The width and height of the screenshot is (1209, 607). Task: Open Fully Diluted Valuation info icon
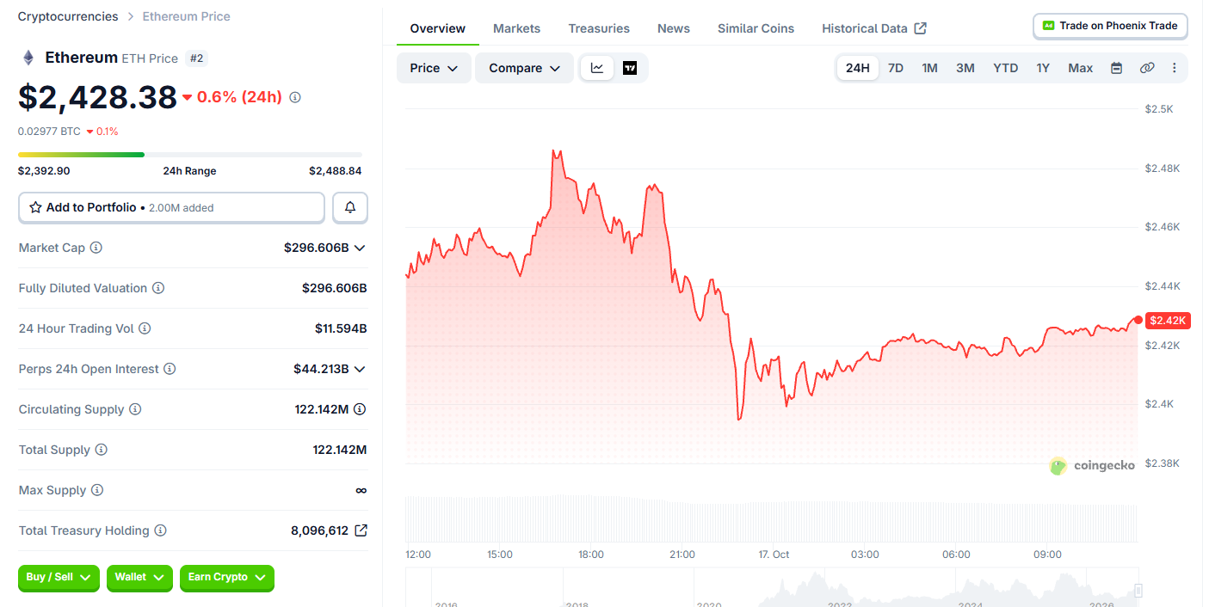tap(158, 288)
